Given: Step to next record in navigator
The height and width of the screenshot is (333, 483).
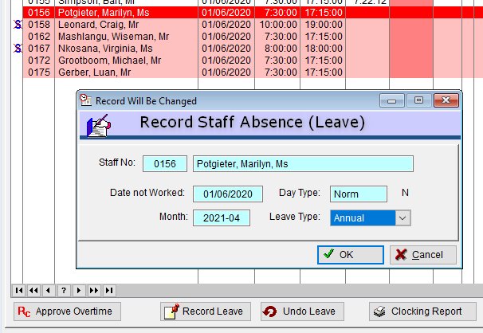Looking at the screenshot, I should [x=79, y=290].
